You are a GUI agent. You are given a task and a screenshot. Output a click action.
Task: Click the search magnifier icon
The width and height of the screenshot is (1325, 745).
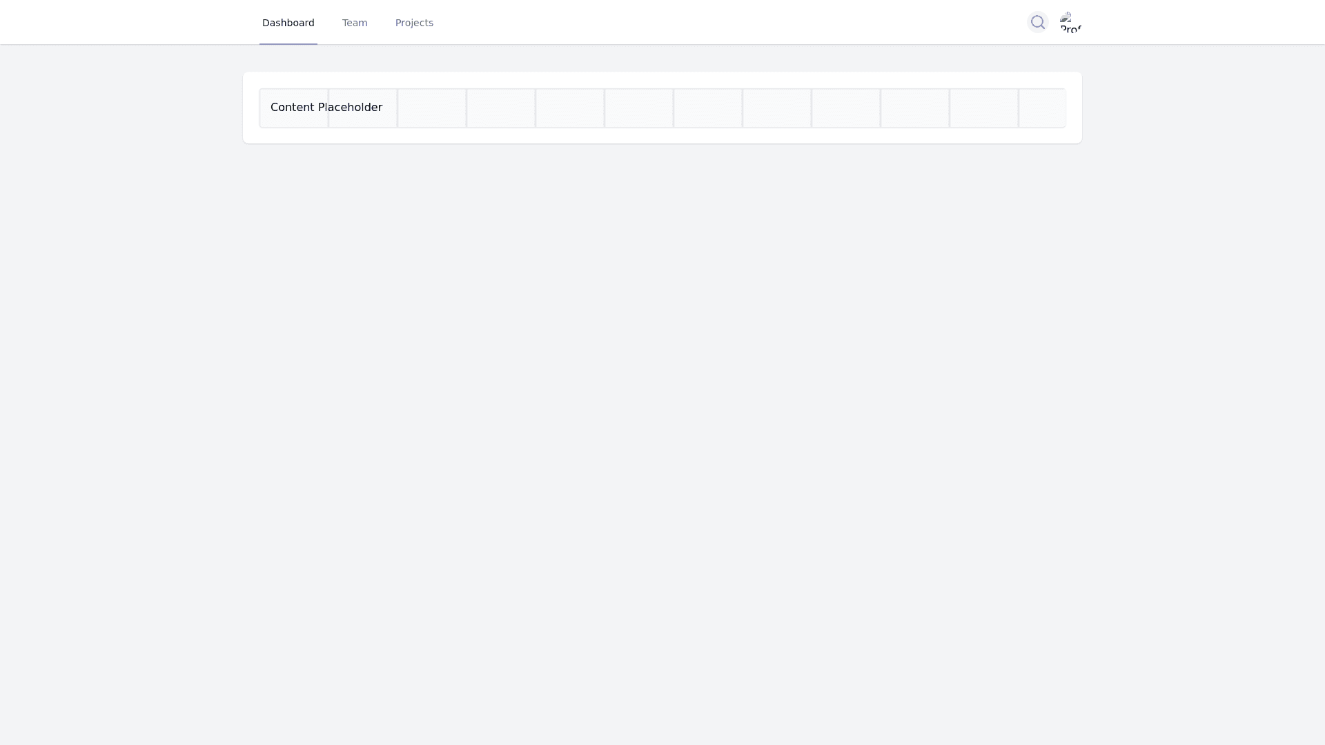1037,22
